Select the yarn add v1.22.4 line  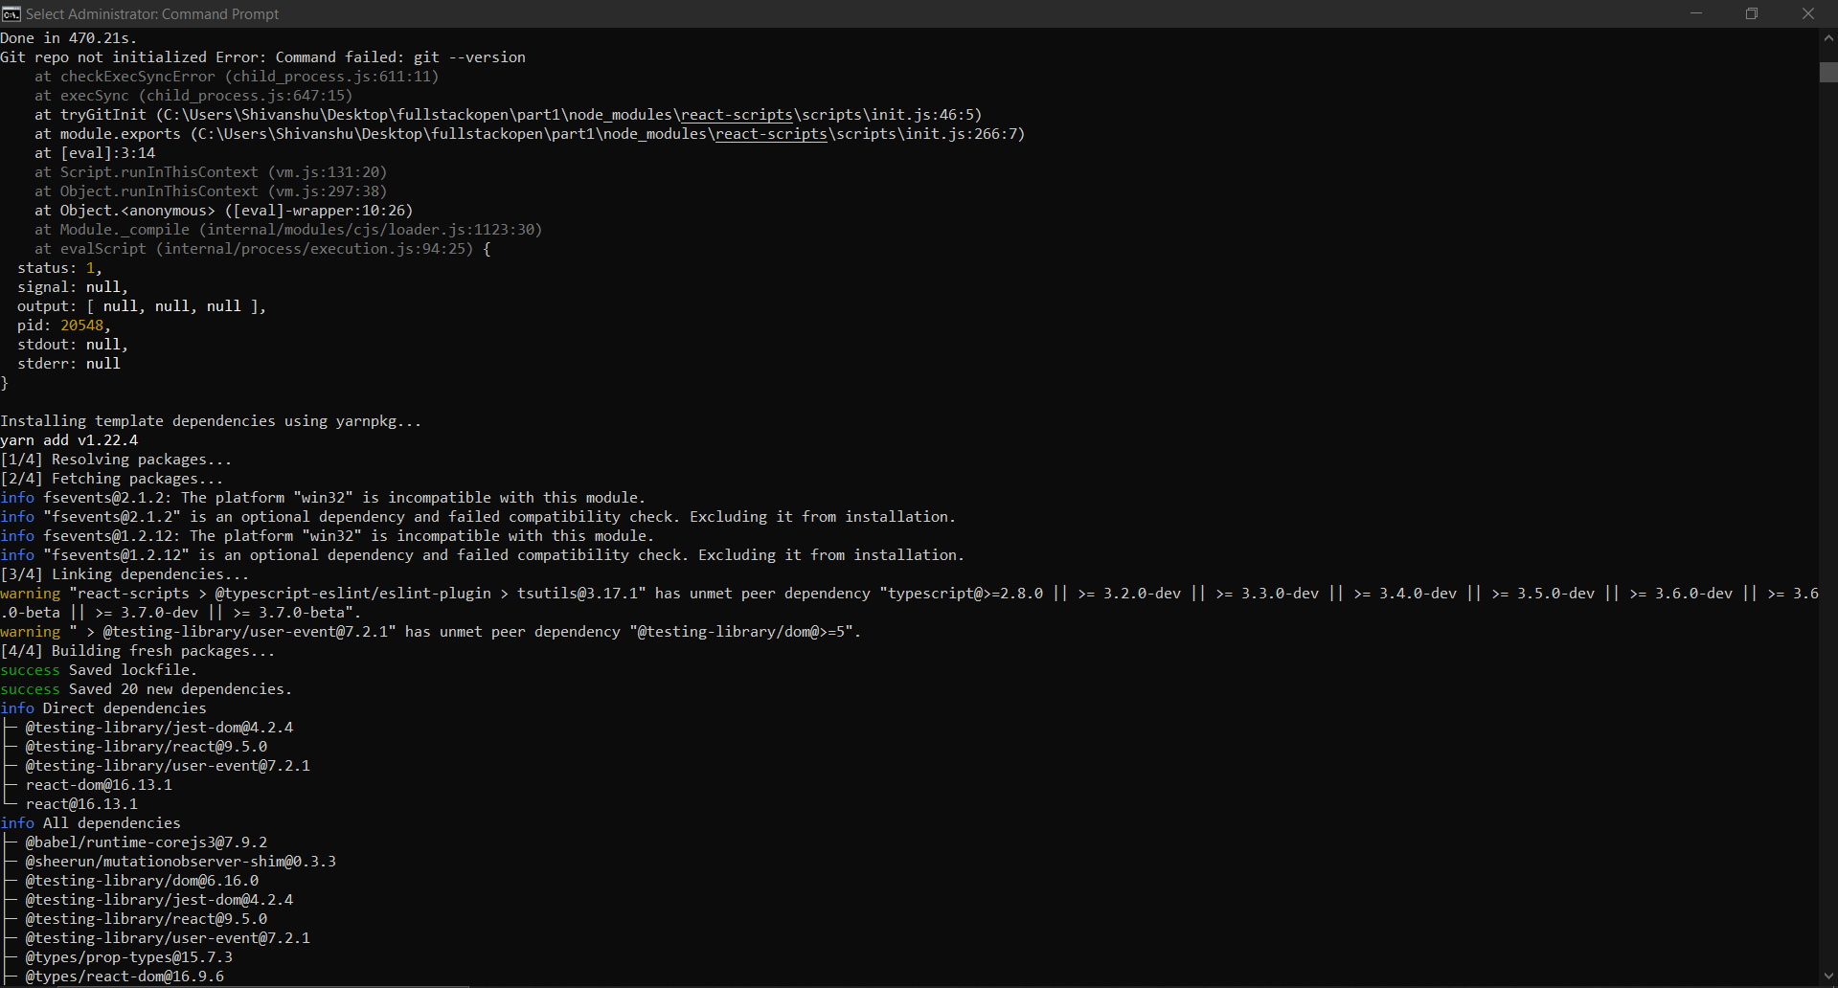click(69, 439)
